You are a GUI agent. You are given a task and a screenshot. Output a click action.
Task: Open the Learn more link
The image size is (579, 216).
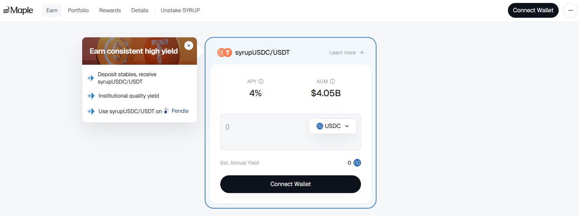pos(342,53)
